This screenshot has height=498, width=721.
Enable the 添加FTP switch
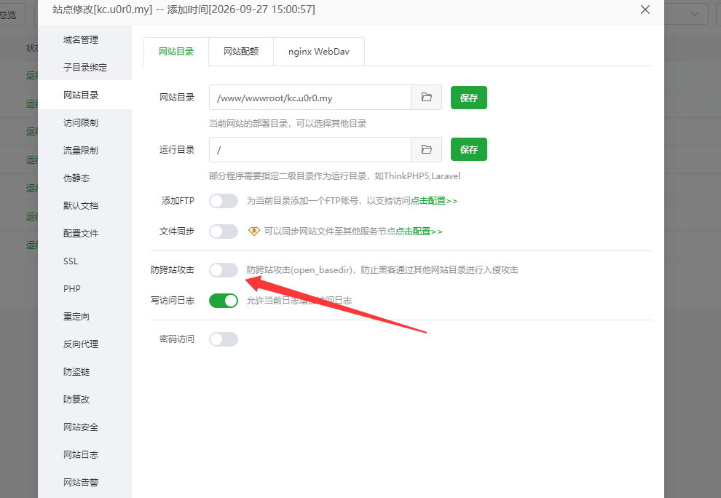pyautogui.click(x=224, y=201)
